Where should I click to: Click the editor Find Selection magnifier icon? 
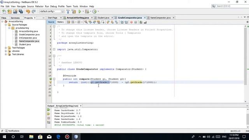tap(86, 22)
